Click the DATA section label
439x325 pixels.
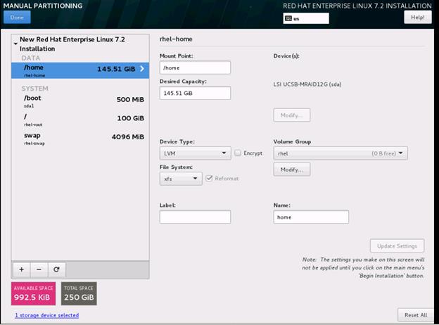point(31,58)
